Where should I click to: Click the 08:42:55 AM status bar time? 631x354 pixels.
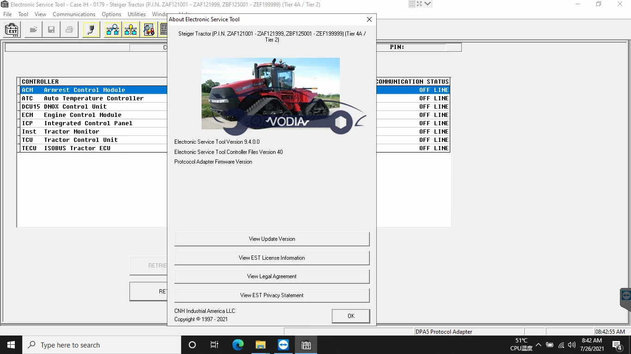click(610, 332)
